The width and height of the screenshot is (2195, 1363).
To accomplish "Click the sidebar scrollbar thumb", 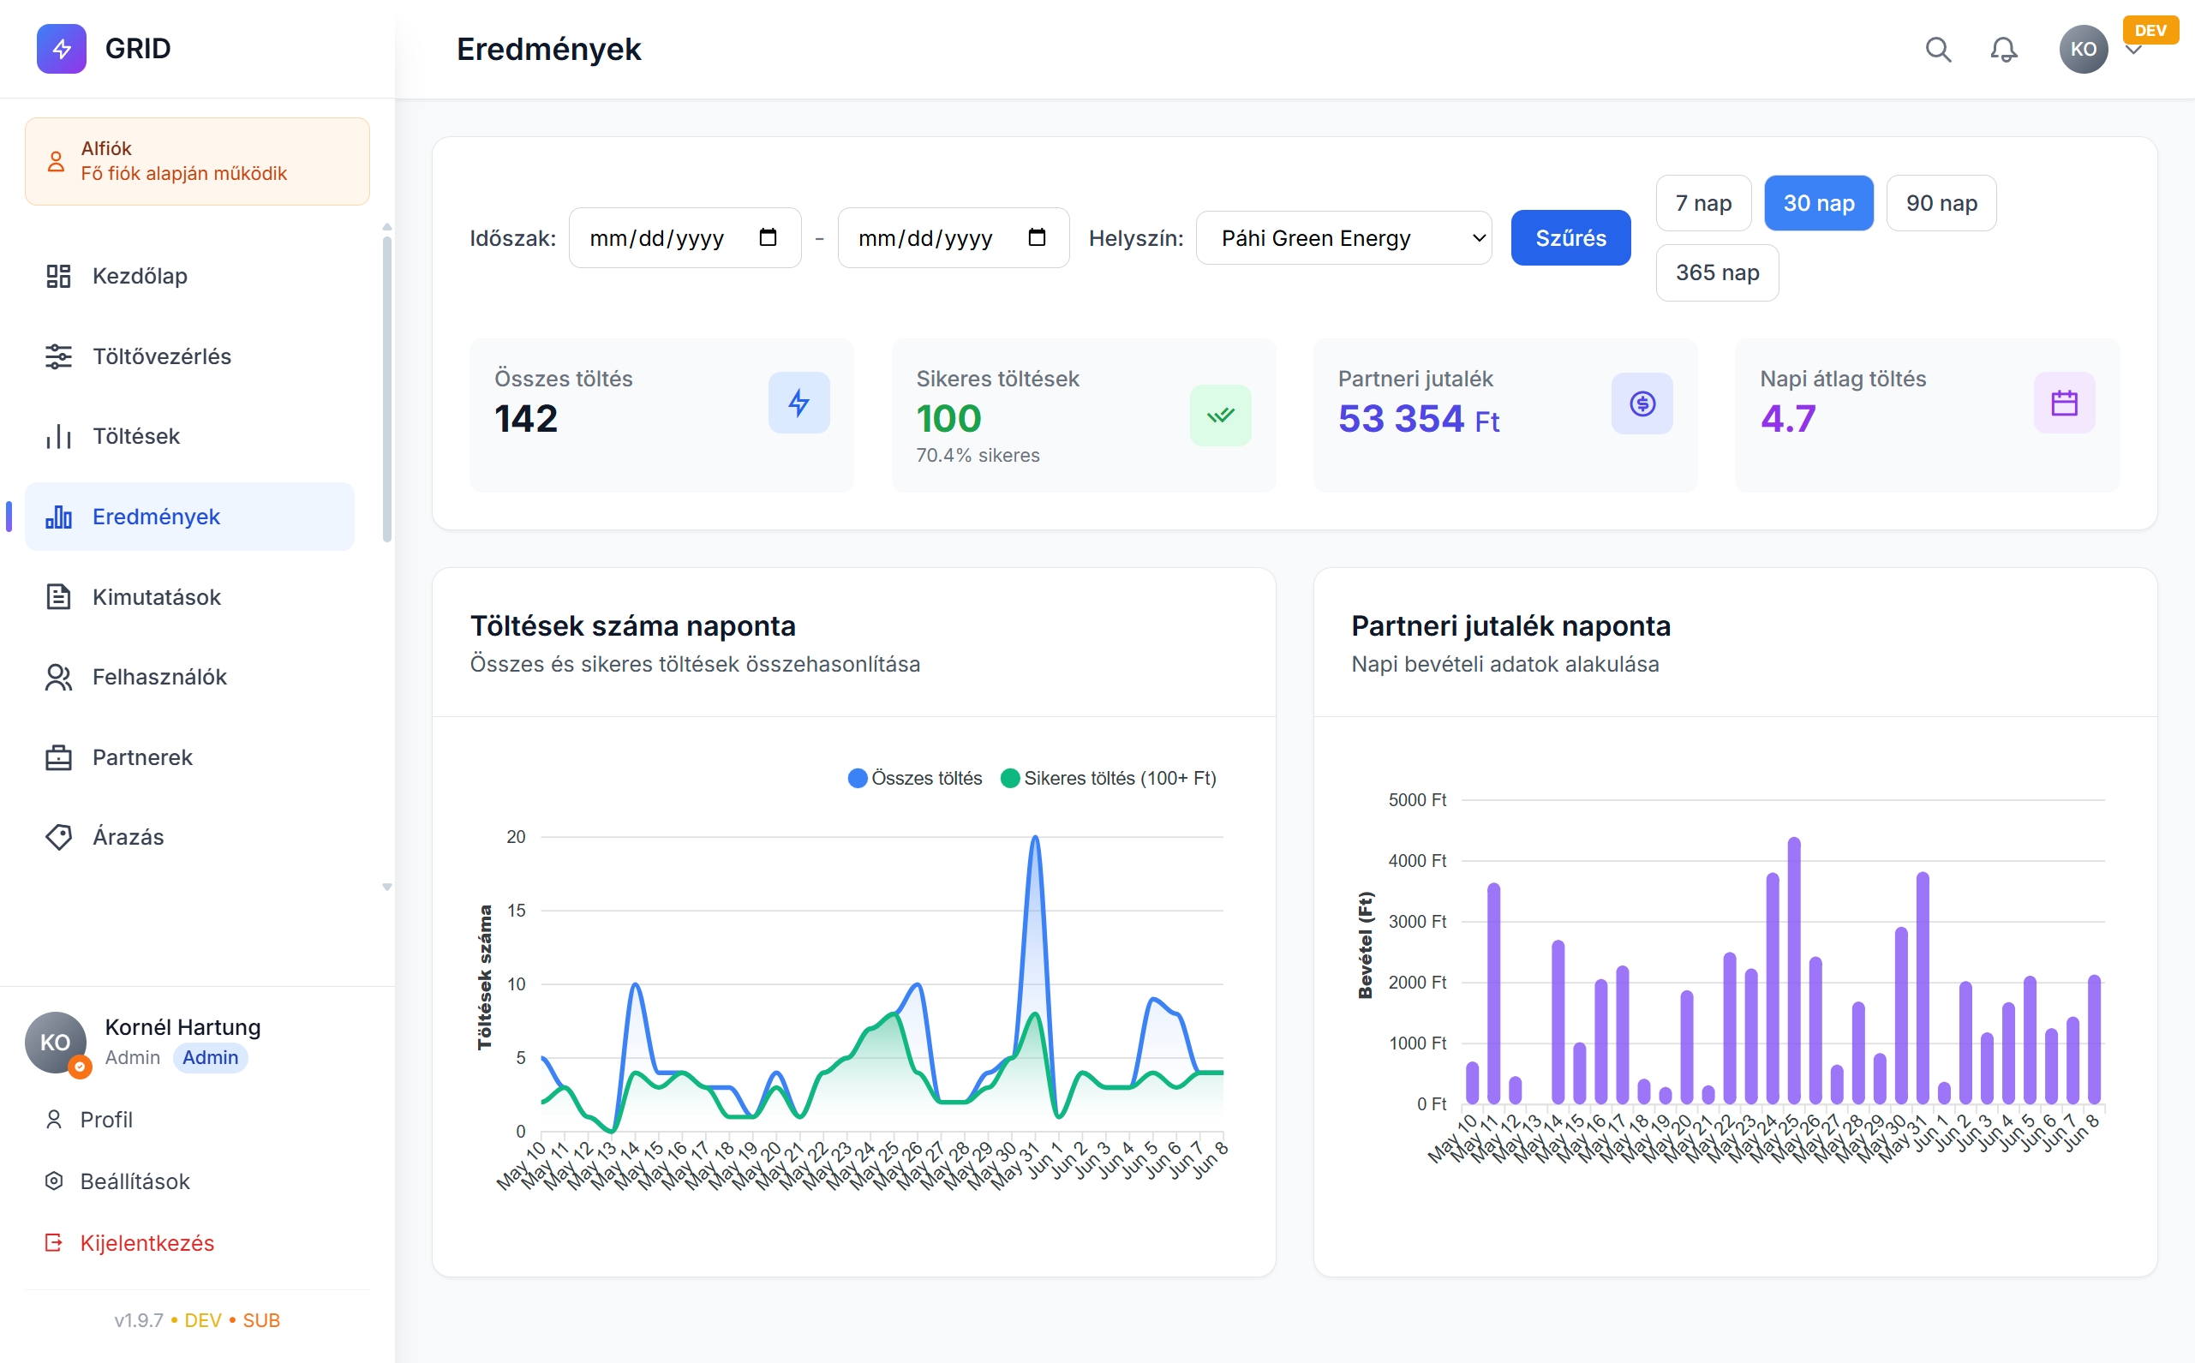I will tap(386, 390).
